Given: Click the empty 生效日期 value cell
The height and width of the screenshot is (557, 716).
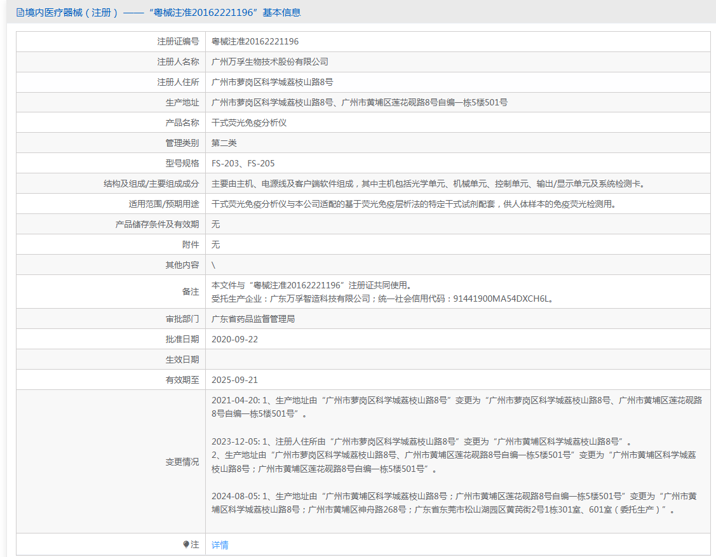Looking at the screenshot, I should (457, 359).
